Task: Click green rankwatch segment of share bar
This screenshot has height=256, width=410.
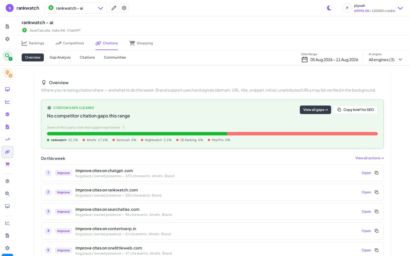Action: point(137,134)
